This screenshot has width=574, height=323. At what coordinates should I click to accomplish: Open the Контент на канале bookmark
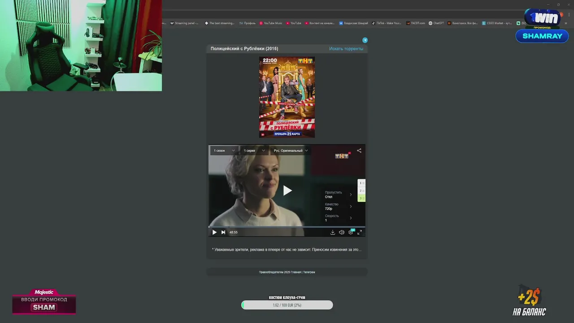[320, 23]
